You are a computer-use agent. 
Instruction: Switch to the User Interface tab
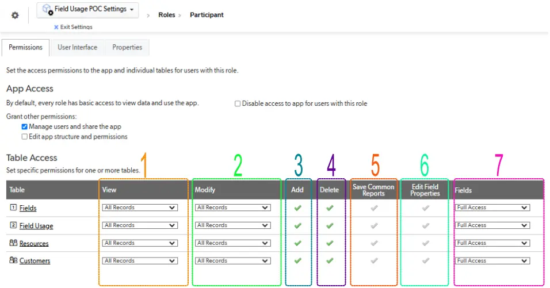pyautogui.click(x=78, y=48)
